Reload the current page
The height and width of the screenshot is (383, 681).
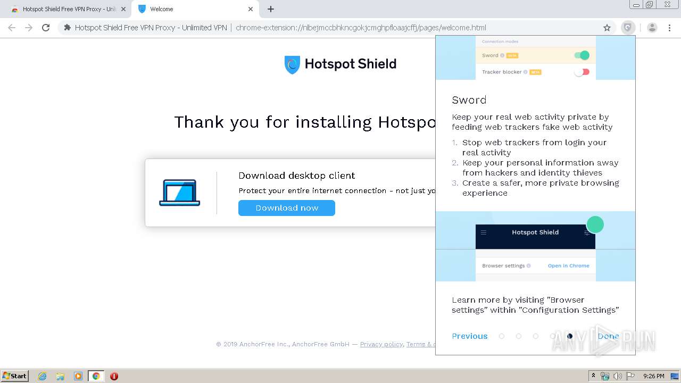[46, 28]
